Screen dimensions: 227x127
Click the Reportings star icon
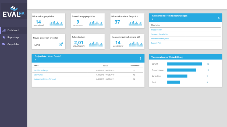[x=4, y=37]
